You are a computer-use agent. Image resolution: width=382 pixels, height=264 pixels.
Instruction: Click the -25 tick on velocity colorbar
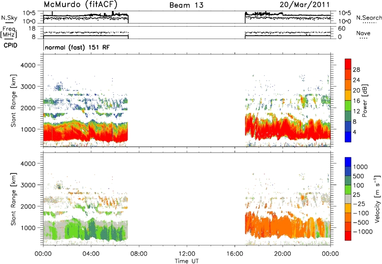359,203
